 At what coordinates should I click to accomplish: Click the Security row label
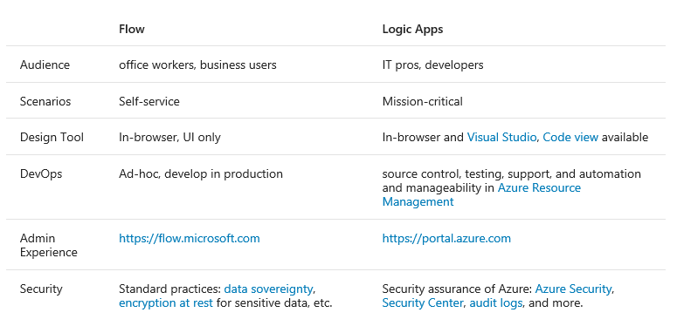click(x=41, y=289)
